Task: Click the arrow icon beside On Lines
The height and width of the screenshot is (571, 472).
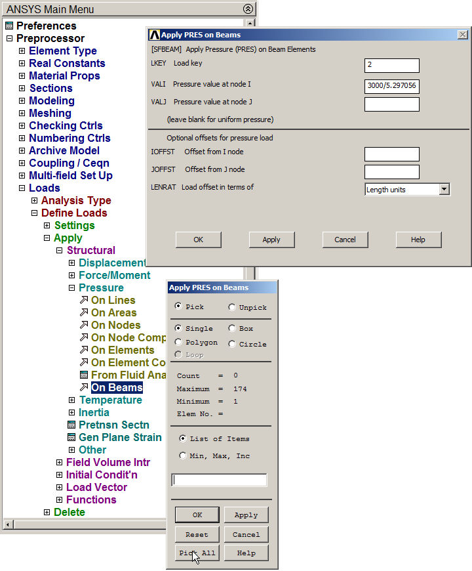Action: coord(84,301)
